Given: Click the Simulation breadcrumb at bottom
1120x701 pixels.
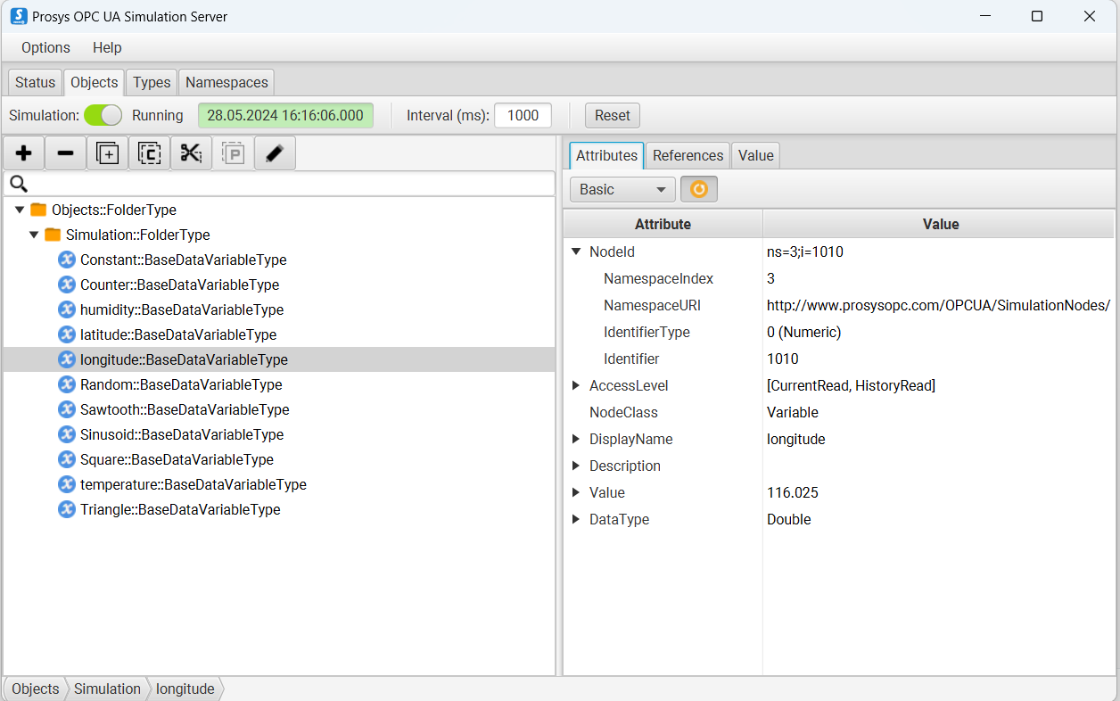Looking at the screenshot, I should point(107,689).
